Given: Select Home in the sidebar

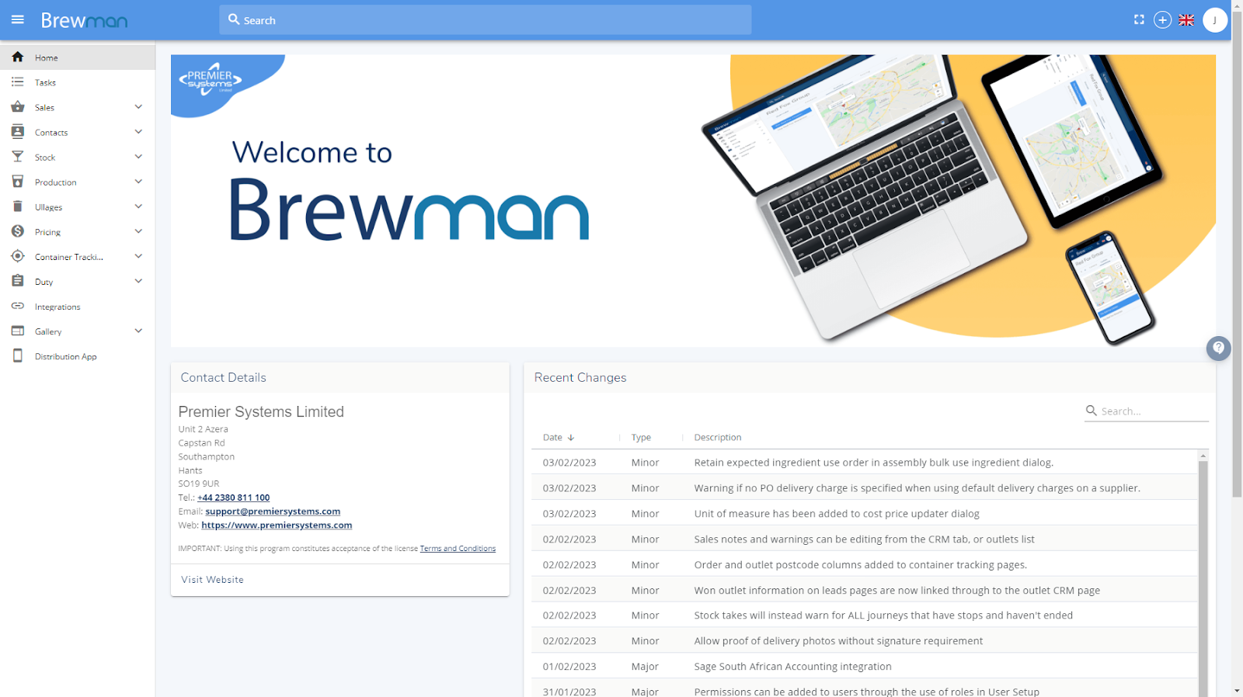Looking at the screenshot, I should tap(78, 57).
